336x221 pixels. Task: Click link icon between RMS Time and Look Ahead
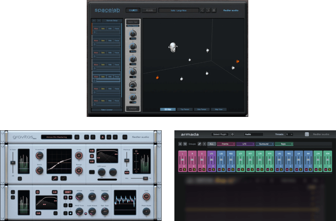pyautogui.click(x=86, y=213)
